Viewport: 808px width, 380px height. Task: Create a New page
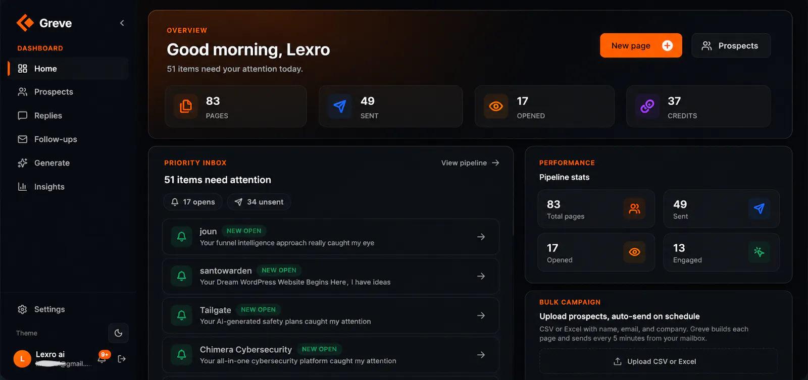(x=641, y=45)
